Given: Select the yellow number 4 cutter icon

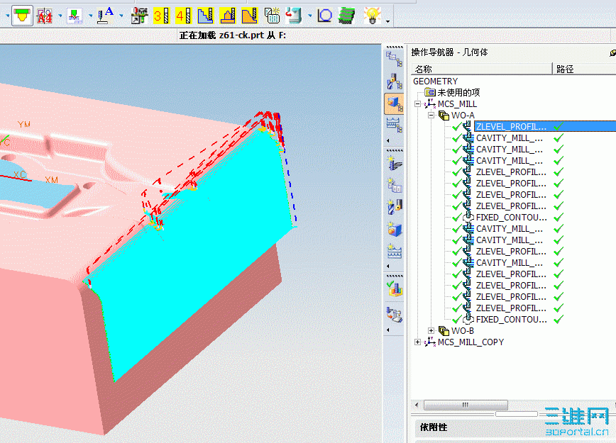Looking at the screenshot, I should point(183,16).
